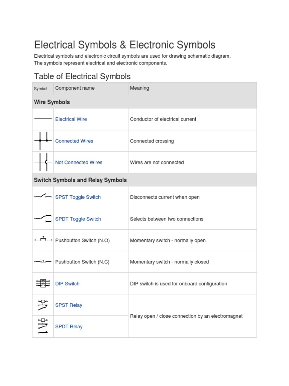Click the SPDT relay symbol icon
The width and height of the screenshot is (289, 386).
pyautogui.click(x=43, y=326)
